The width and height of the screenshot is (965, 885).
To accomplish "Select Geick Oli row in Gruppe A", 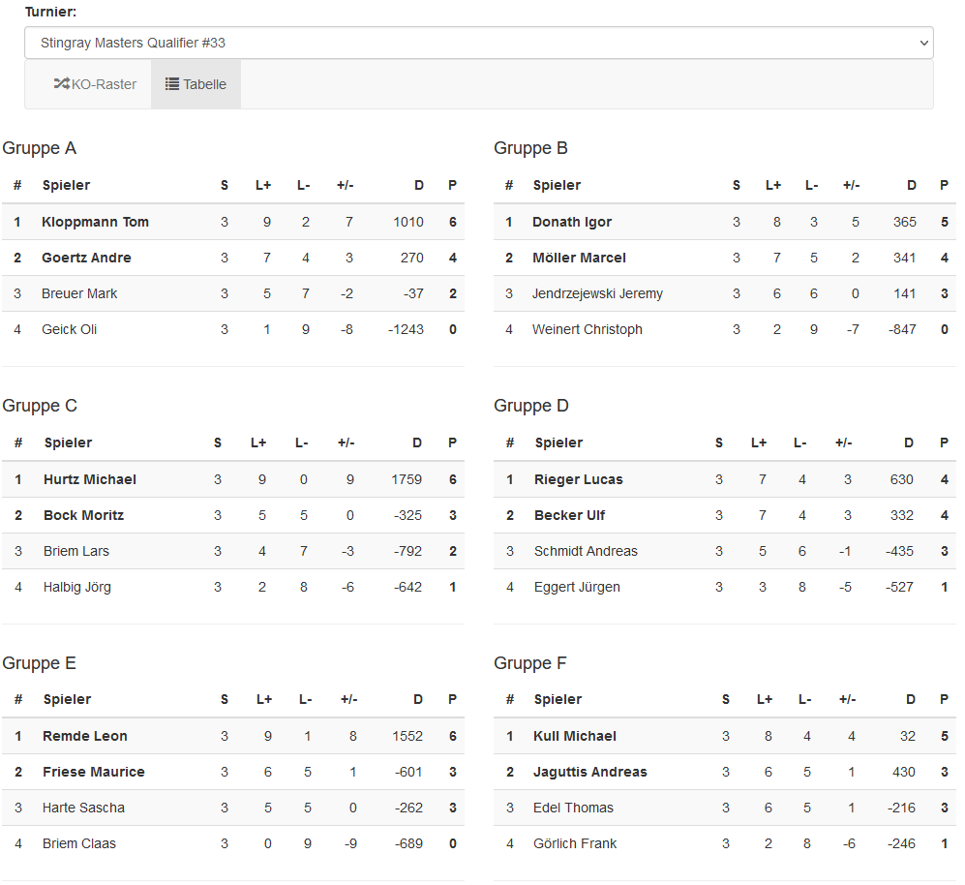I will [x=70, y=329].
